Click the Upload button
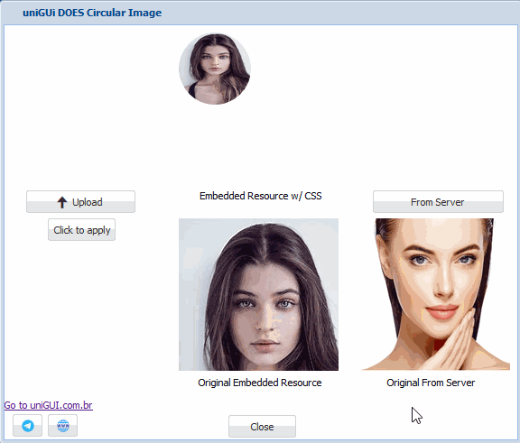This screenshot has height=443, width=520. click(80, 201)
